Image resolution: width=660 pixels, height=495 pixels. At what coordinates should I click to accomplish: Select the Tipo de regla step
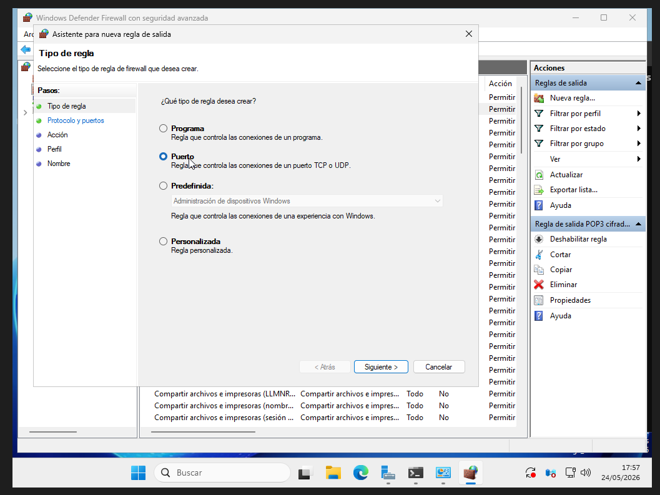coord(67,106)
